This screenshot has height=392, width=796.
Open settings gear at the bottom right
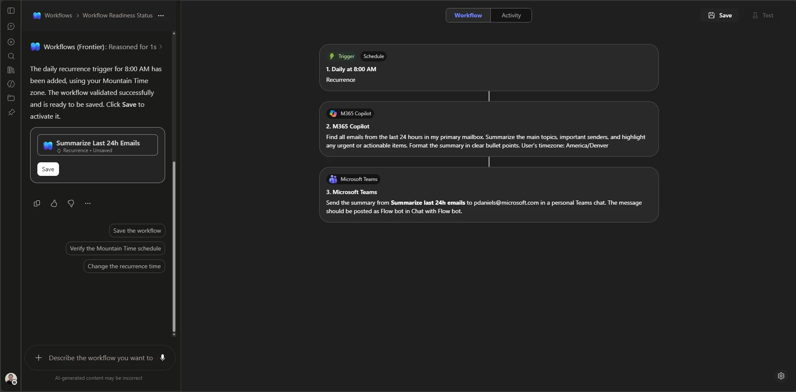[x=781, y=376]
